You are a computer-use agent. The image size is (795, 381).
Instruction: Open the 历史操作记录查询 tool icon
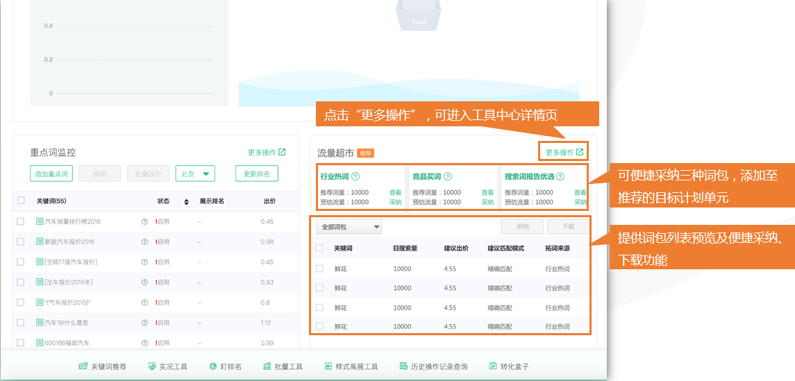pyautogui.click(x=403, y=366)
